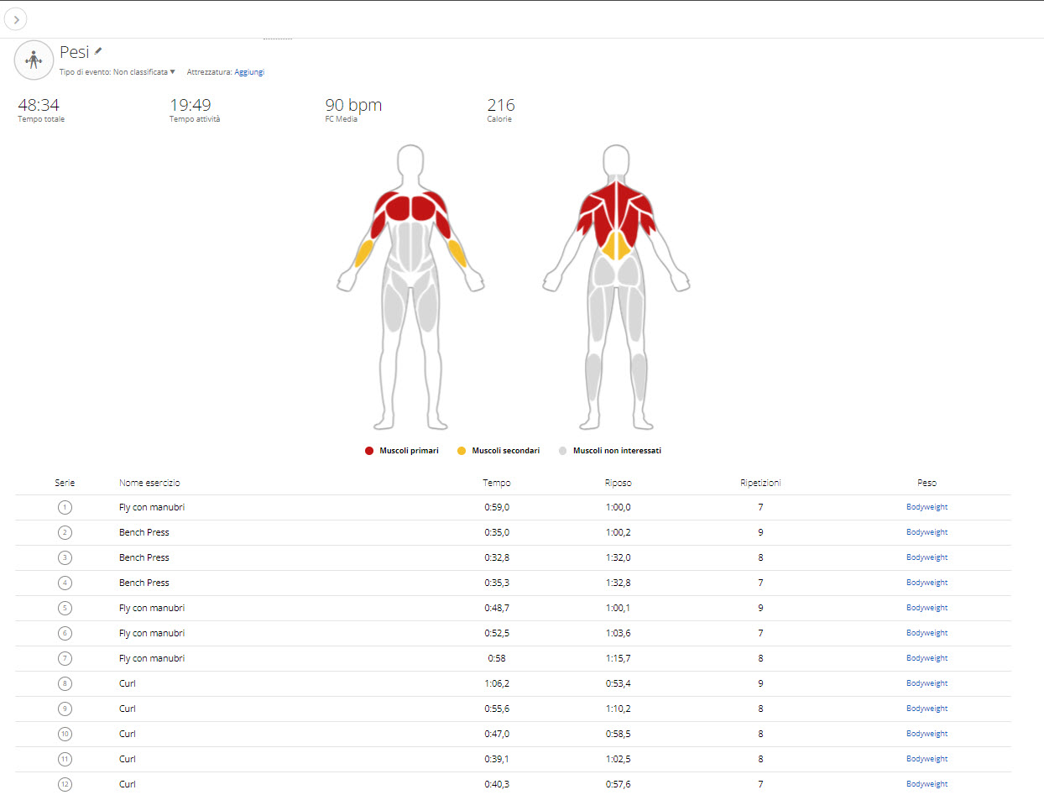This screenshot has width=1044, height=795.
Task: Click set number 12 circle icon
Action: [65, 784]
